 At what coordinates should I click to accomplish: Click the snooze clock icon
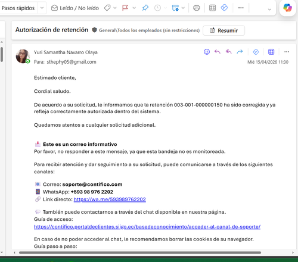pyautogui.click(x=157, y=8)
